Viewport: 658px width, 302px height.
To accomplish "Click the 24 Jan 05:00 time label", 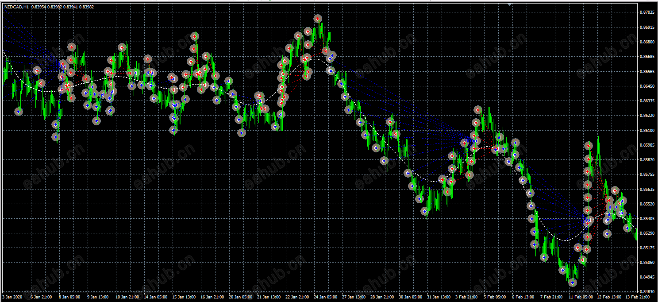I will pos(326,297).
